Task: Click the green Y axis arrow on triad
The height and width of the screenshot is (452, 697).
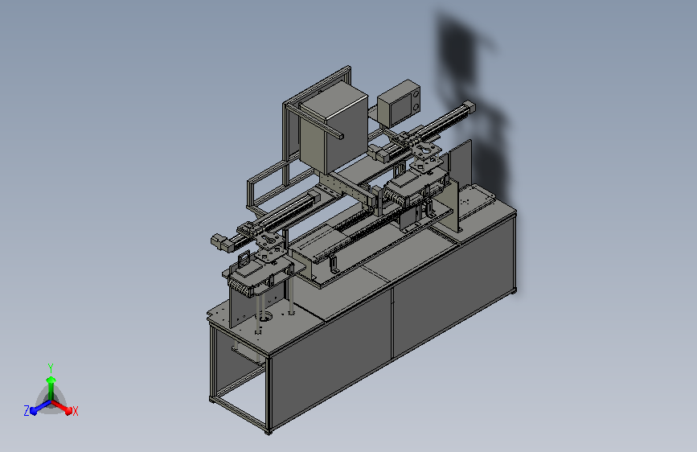Action: pyautogui.click(x=51, y=388)
